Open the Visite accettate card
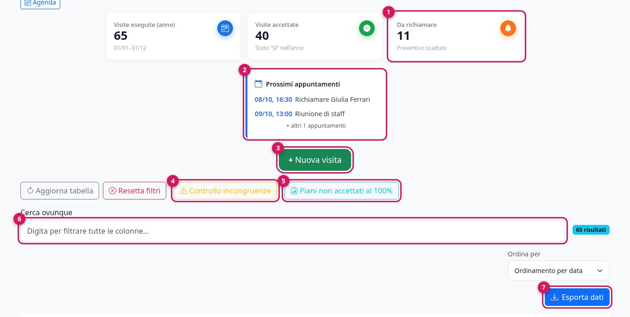630x317 pixels. coord(315,36)
